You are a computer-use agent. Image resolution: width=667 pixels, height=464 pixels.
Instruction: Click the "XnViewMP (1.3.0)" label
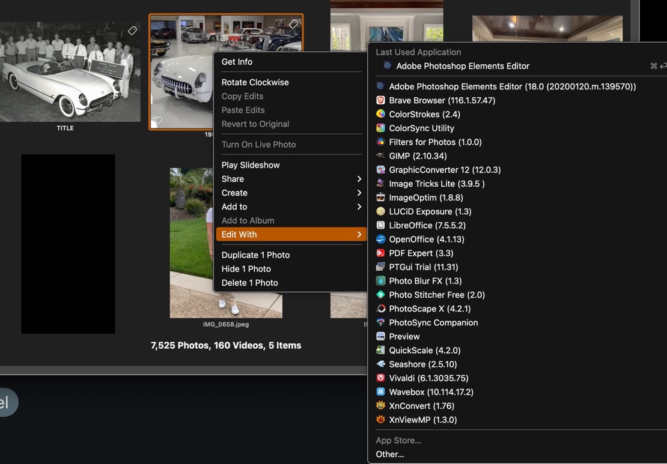pos(423,420)
